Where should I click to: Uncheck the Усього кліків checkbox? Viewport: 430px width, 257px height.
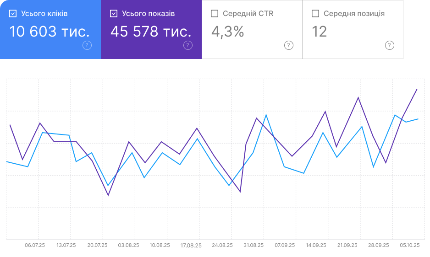pyautogui.click(x=13, y=14)
